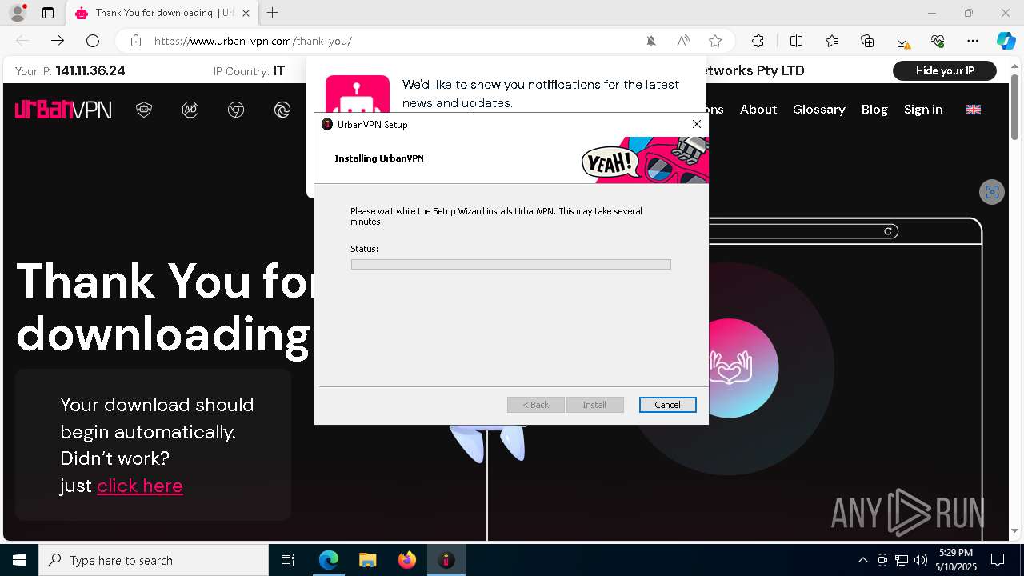1024x576 pixels.
Task: Close the current browser tab
Action: tap(246, 13)
